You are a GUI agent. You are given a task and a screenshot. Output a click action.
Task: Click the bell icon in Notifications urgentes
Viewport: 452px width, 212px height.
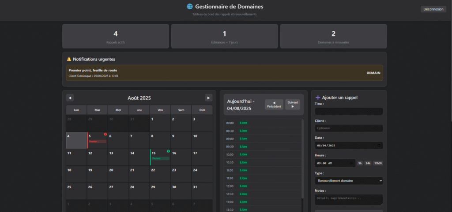[x=69, y=59]
